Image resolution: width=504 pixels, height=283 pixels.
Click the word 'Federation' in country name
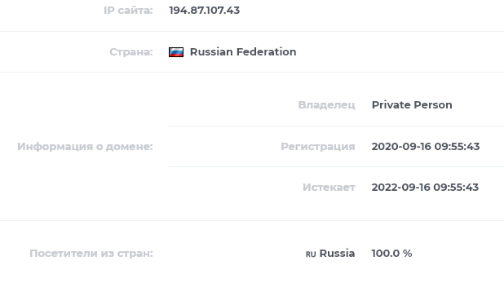tap(266, 52)
